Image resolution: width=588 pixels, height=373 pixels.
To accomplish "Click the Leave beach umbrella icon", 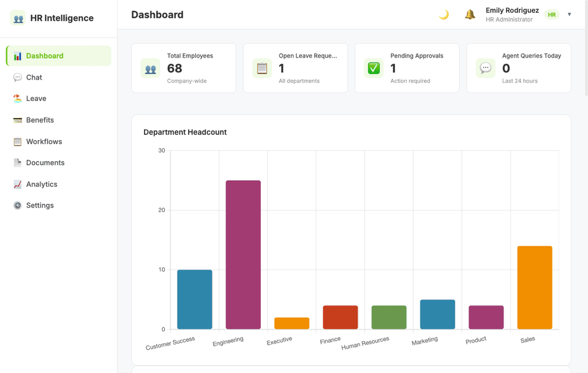I will 18,99.
